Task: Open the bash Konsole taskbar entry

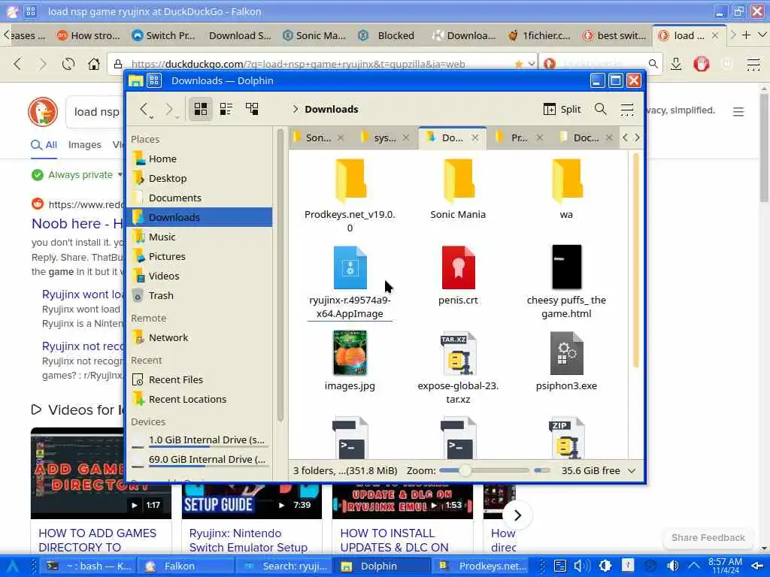Action: [x=89, y=566]
